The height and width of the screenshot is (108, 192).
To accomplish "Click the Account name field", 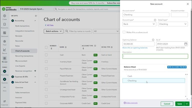I will coord(146,14).
